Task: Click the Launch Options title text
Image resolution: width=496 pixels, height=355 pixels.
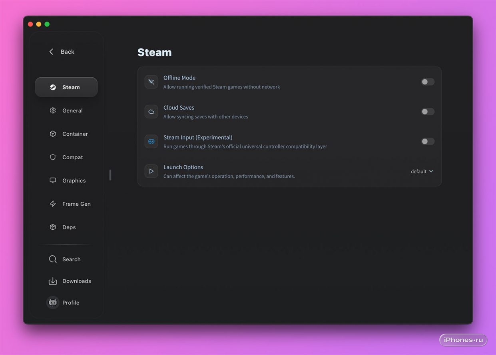Action: pos(183,167)
